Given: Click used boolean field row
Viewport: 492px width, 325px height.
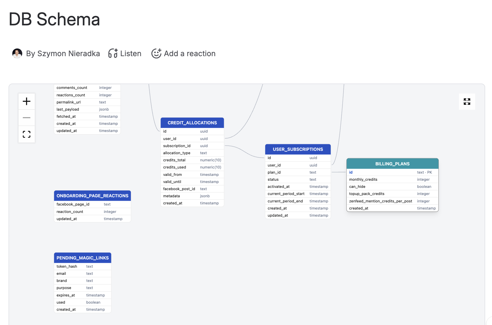Looking at the screenshot, I should [x=83, y=302].
